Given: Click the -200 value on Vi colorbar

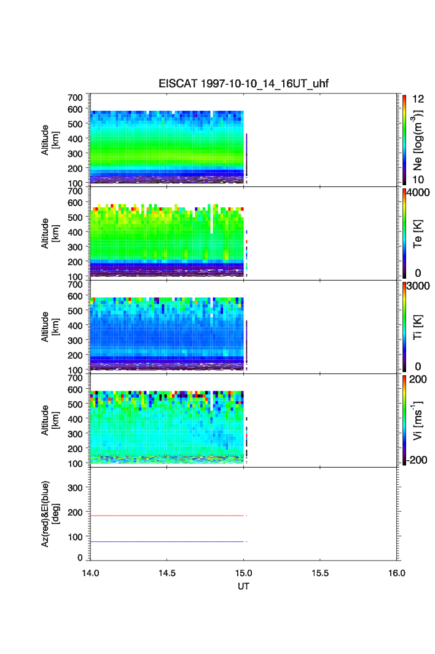Looking at the screenshot, I should point(417,460).
